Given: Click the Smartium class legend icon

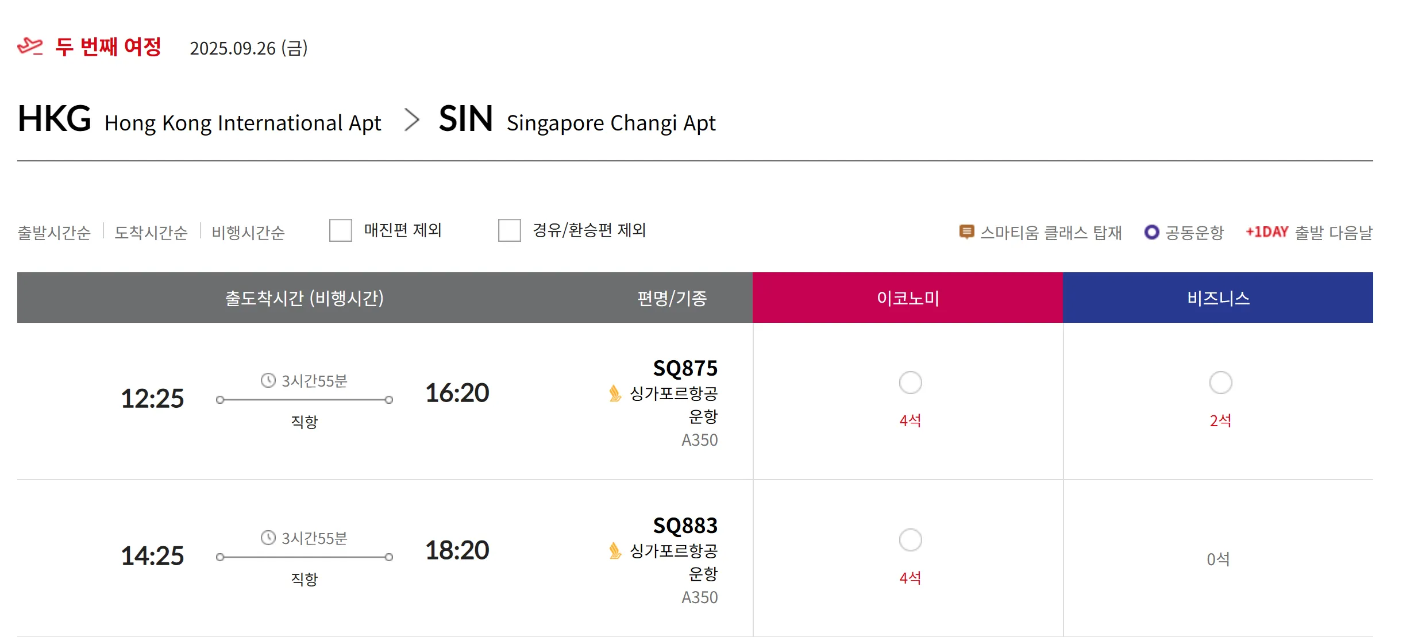Looking at the screenshot, I should [x=966, y=232].
